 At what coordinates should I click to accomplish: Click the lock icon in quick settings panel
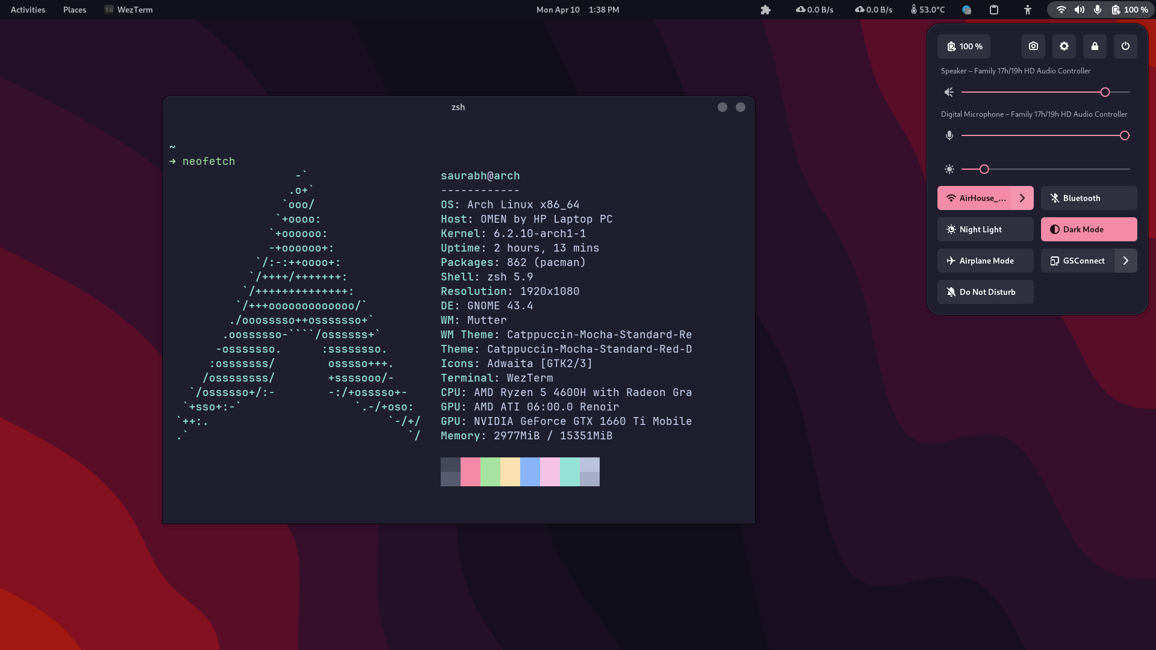[1094, 46]
